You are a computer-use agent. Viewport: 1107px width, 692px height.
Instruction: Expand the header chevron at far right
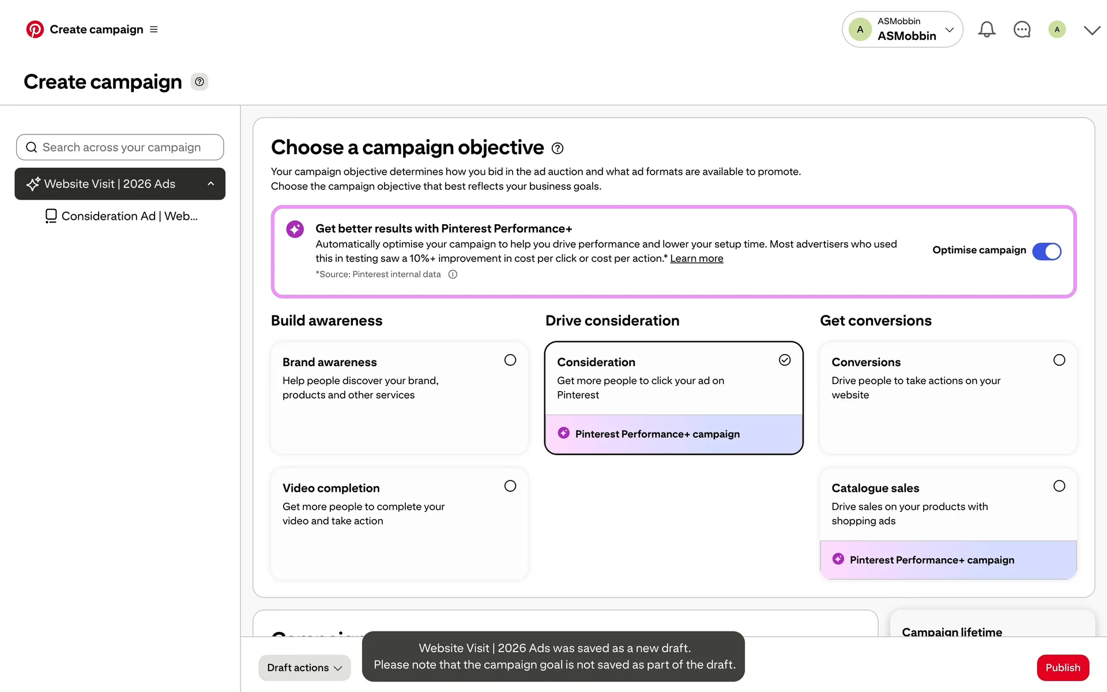point(1092,30)
